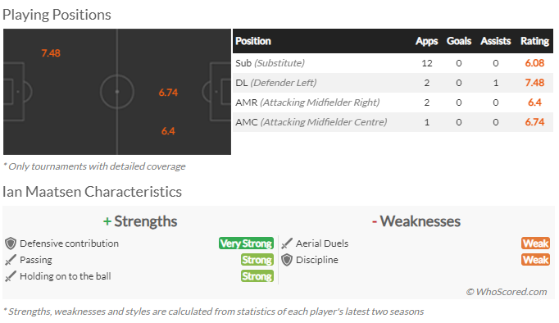Click the Strong badge for Passing
559x323 pixels.
point(257,260)
